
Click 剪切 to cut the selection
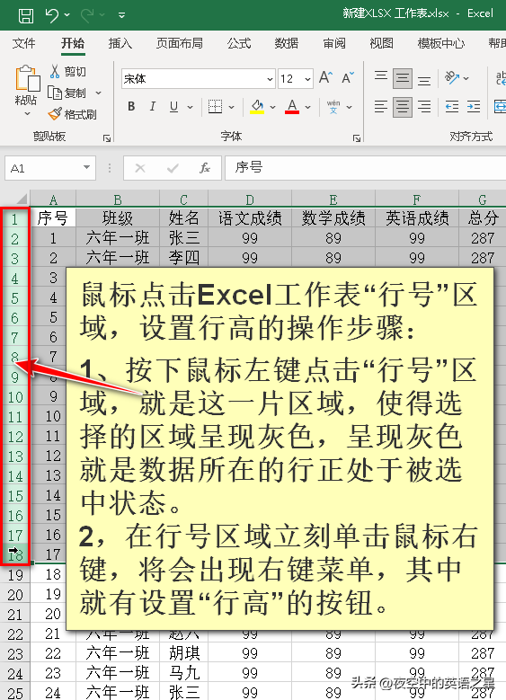click(x=68, y=71)
